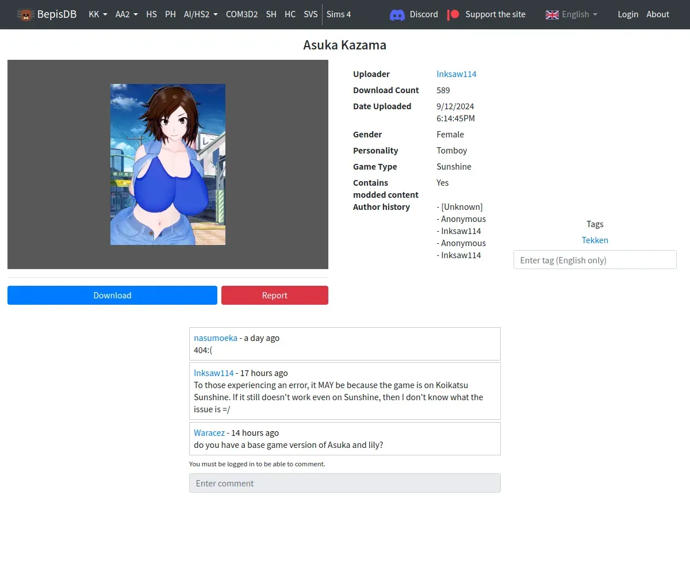Screen dimensions: 690x575
Task: Click the Asuka Kazama page title
Action: tap(345, 45)
